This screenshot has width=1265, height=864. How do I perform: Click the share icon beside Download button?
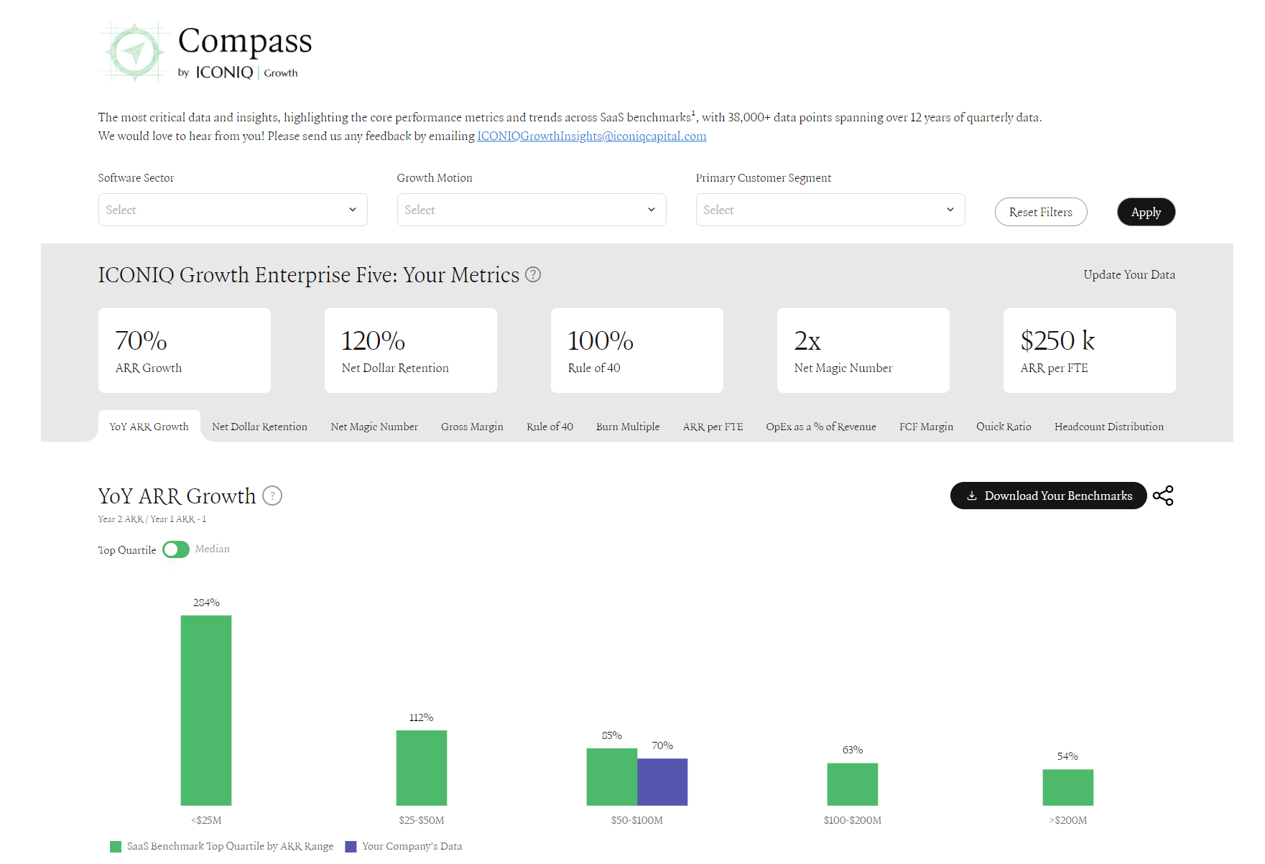1162,496
